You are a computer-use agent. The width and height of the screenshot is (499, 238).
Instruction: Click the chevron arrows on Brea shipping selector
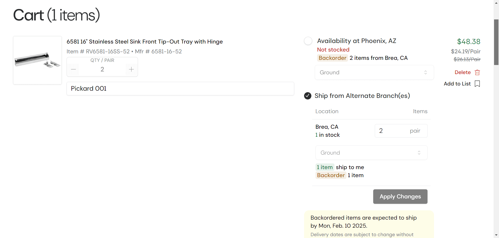point(419,153)
